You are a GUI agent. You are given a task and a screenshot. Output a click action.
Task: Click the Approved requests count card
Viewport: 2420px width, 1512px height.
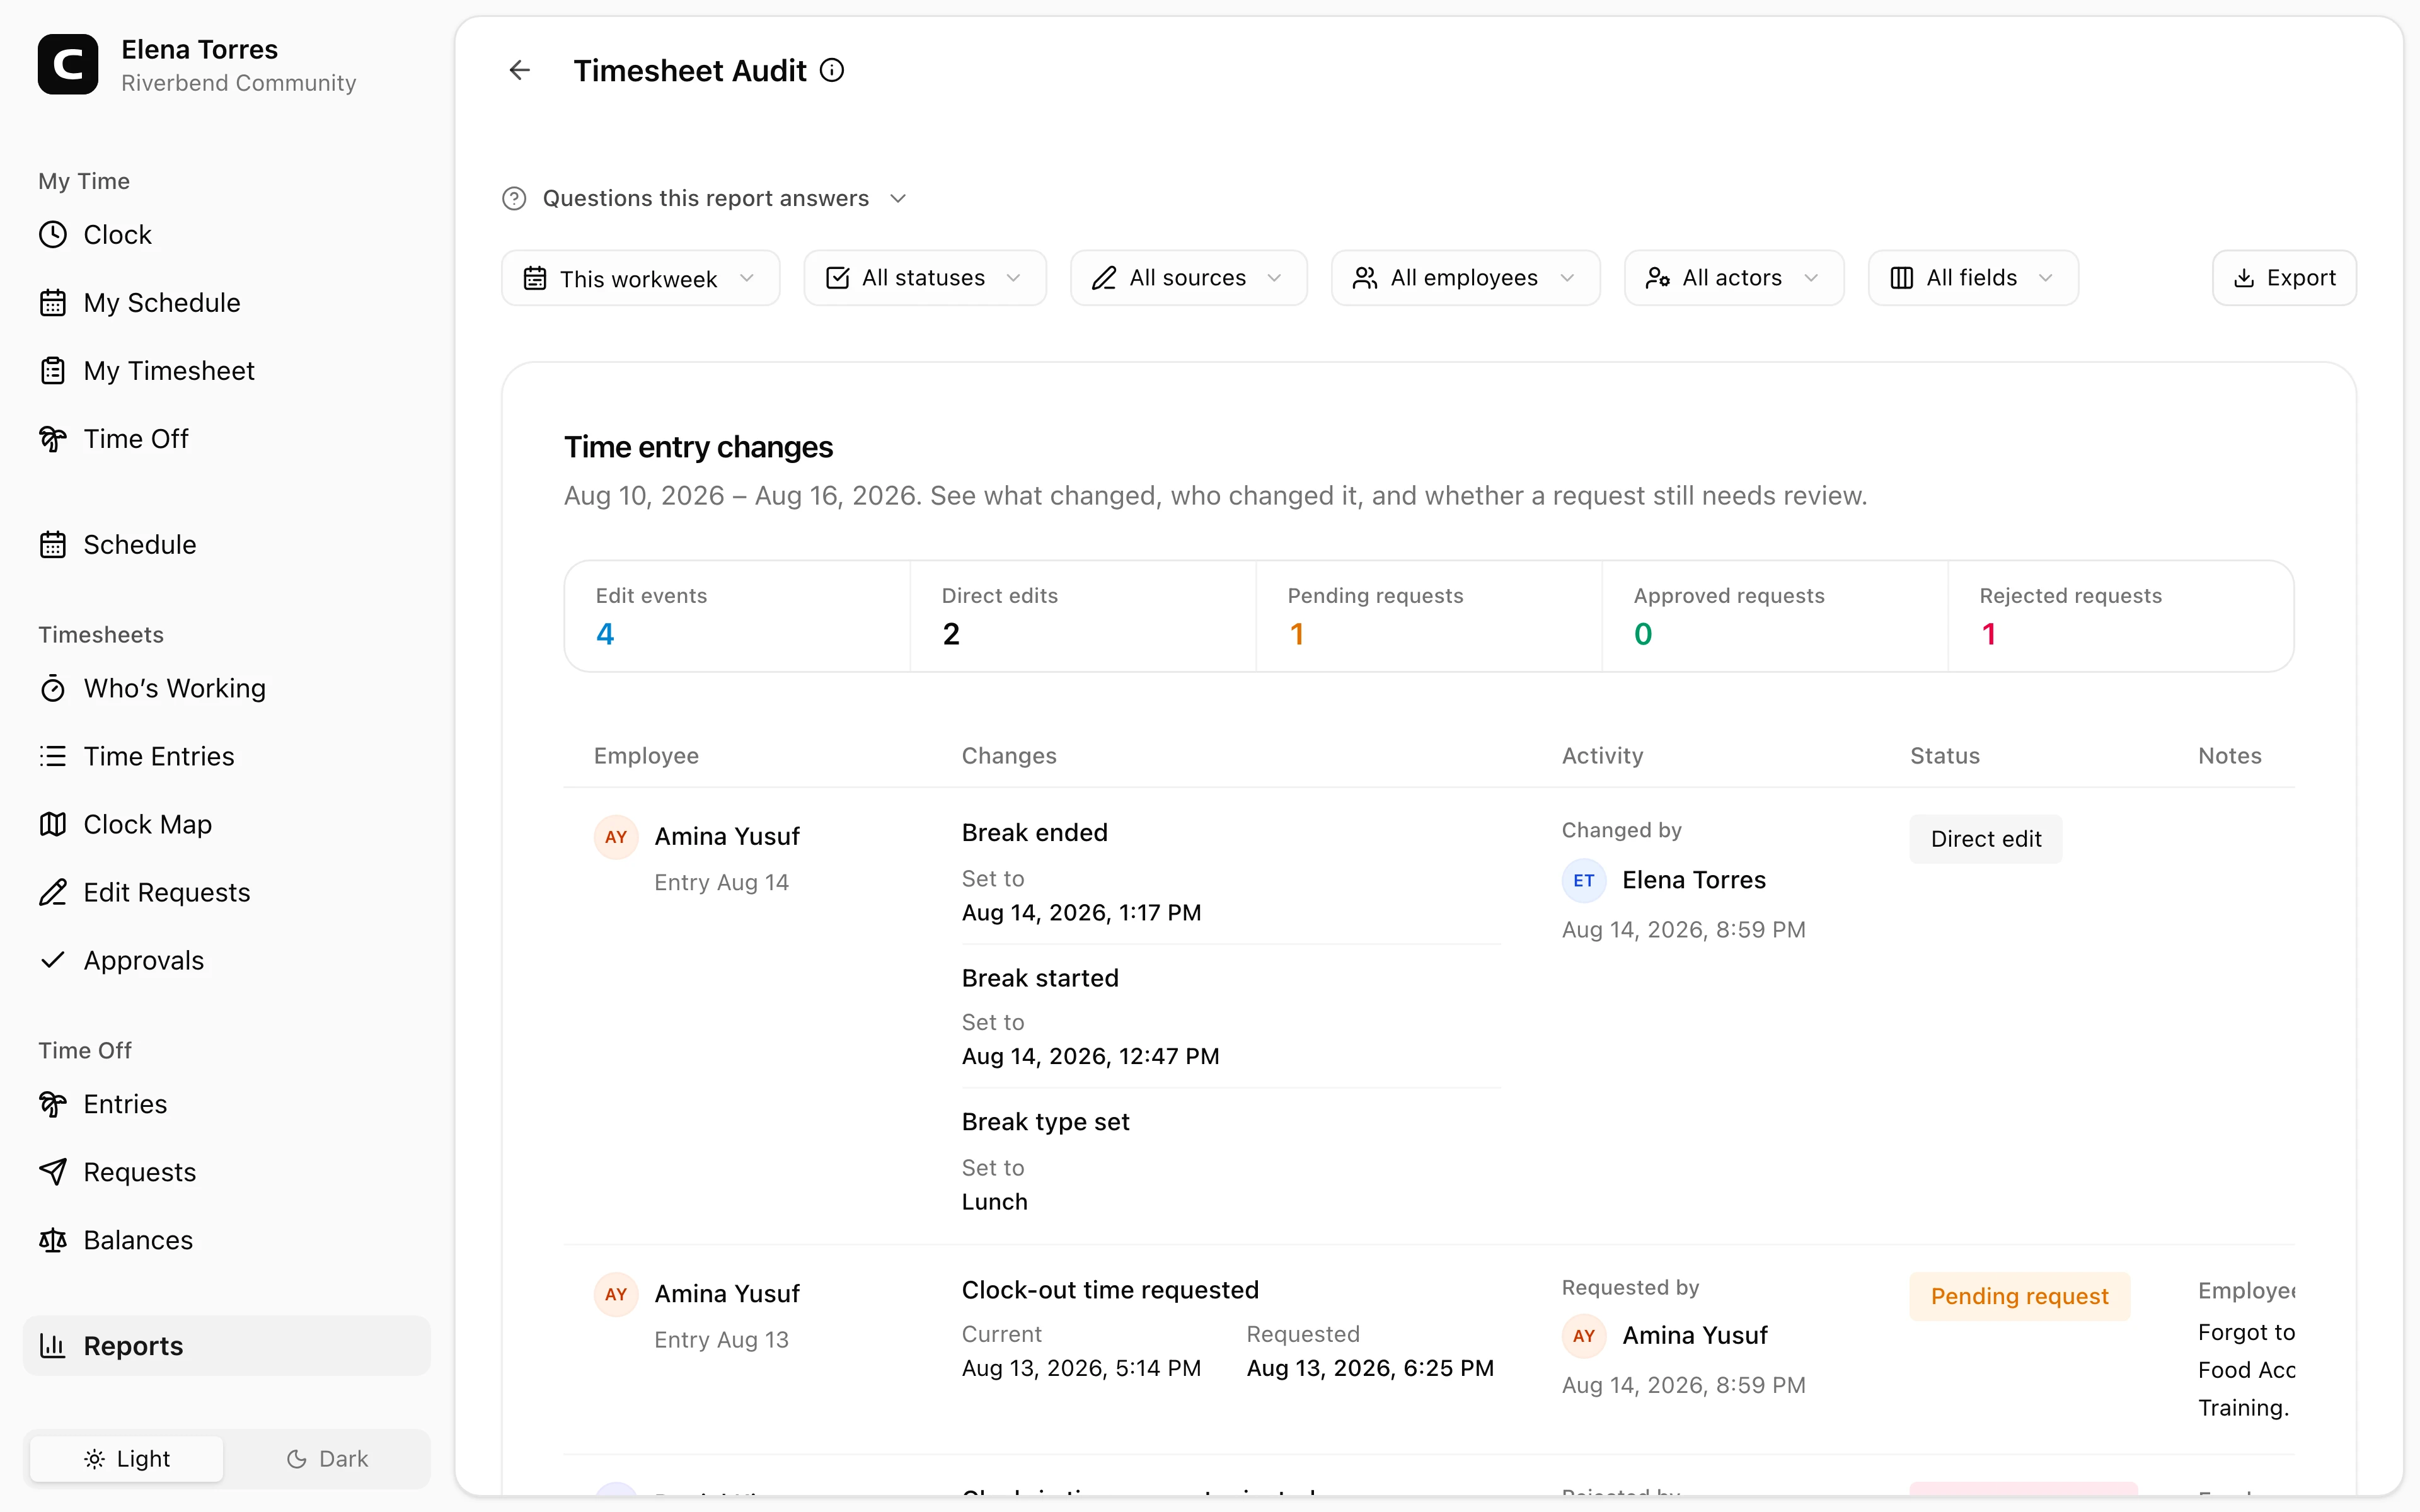point(1775,616)
